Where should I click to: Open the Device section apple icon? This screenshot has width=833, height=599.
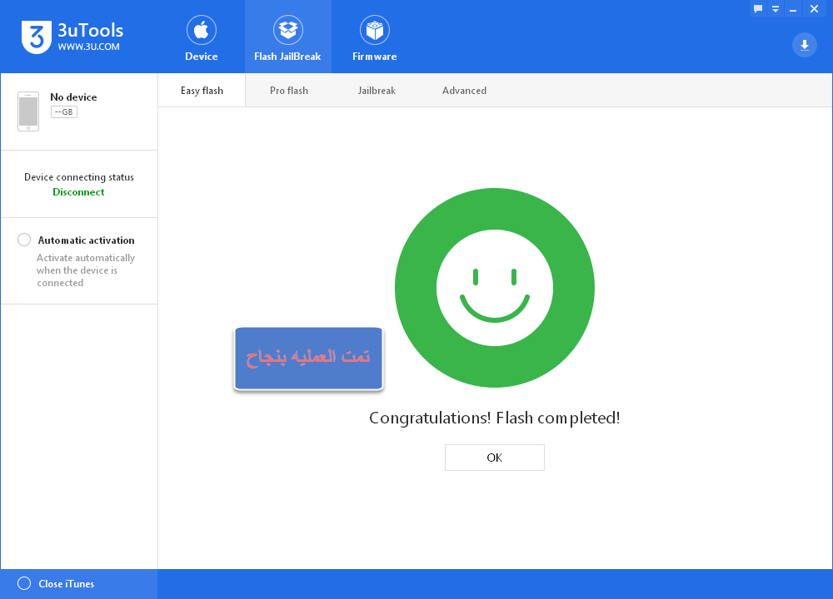pos(202,30)
